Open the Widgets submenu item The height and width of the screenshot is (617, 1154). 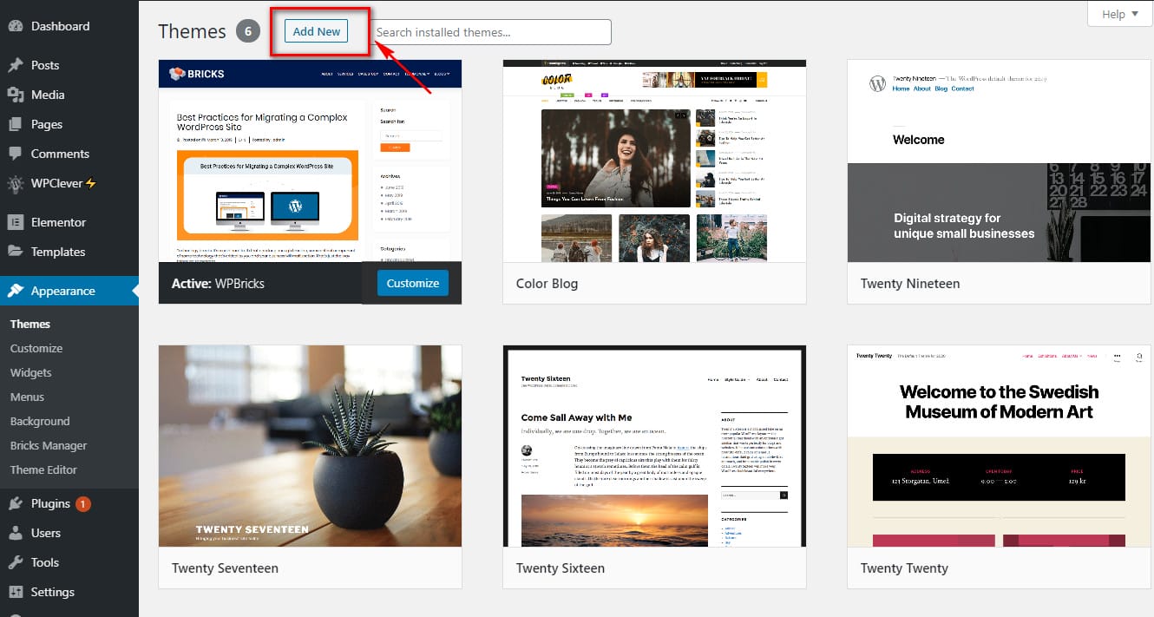click(31, 372)
